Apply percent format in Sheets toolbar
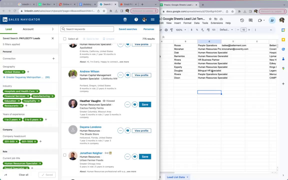The image size is (288, 180). (197, 30)
